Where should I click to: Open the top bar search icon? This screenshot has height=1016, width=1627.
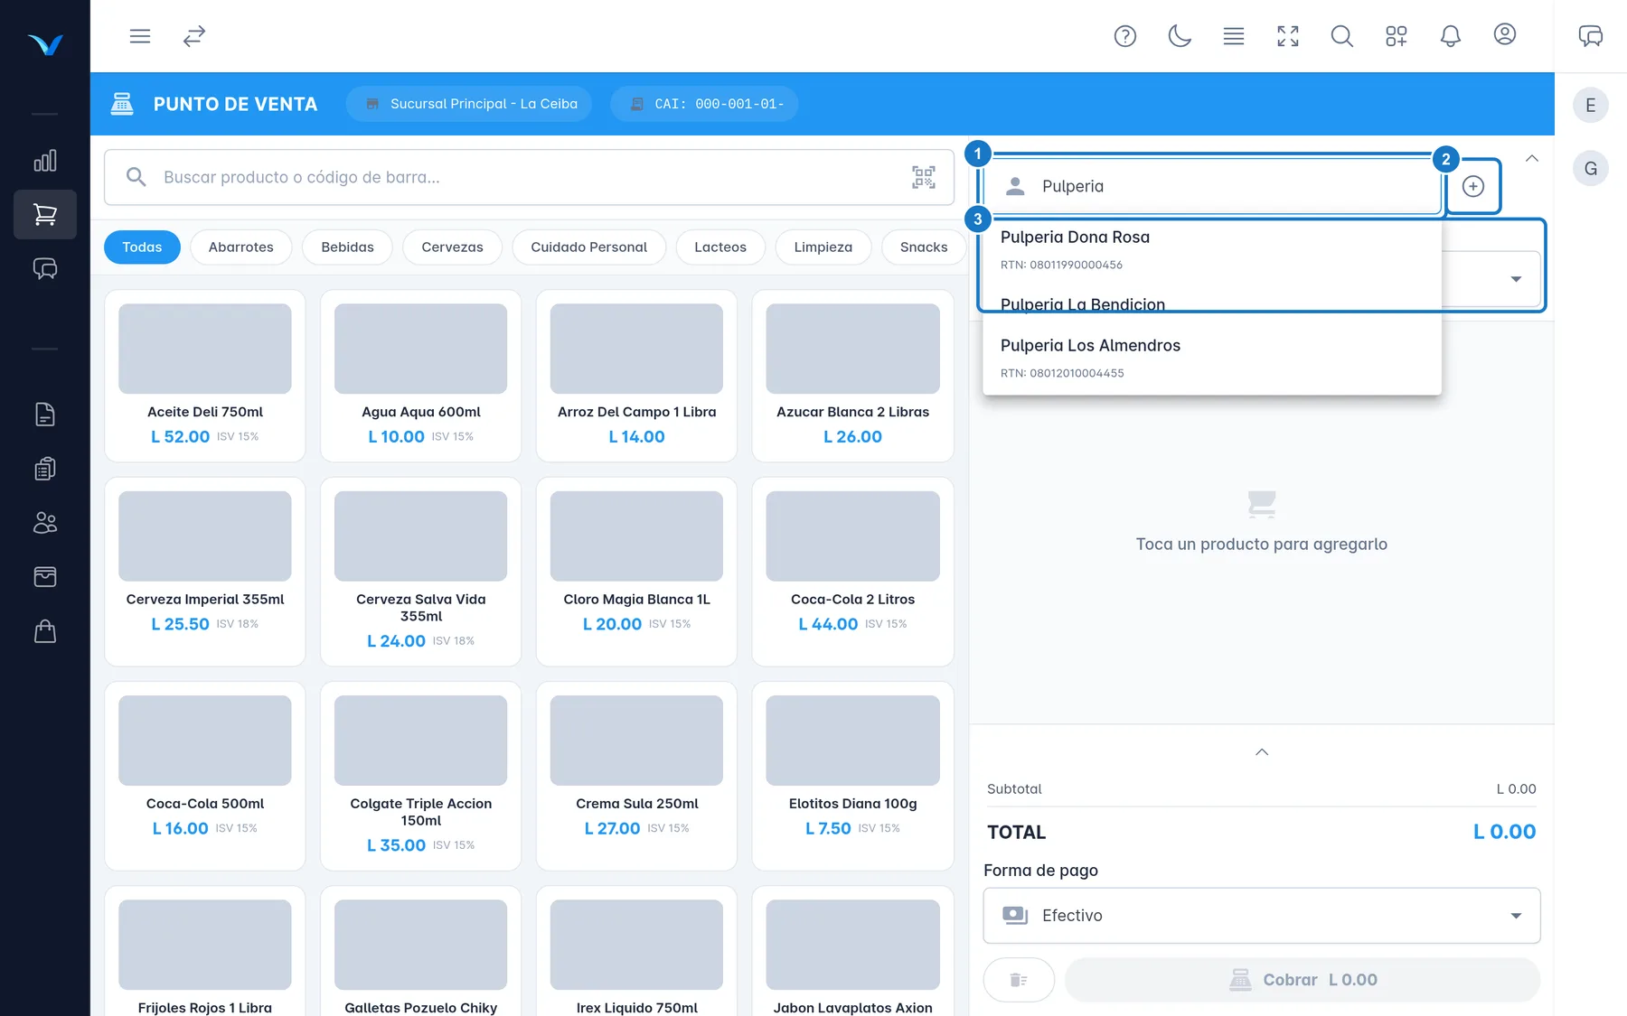[x=1342, y=36]
